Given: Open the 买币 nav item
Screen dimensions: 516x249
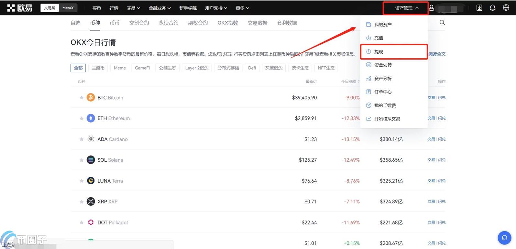Looking at the screenshot, I should point(97,8).
